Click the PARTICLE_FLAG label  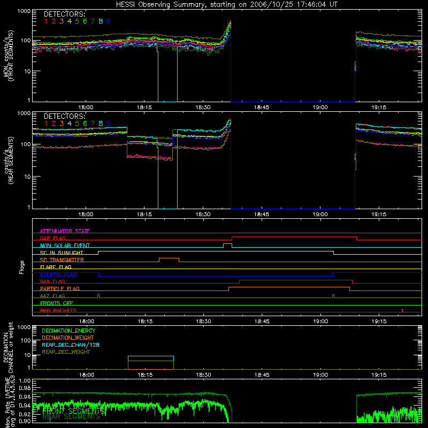tap(60, 288)
